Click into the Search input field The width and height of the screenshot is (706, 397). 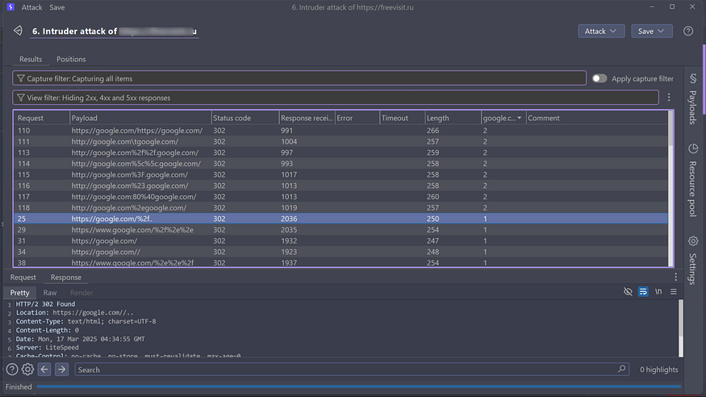pos(351,370)
